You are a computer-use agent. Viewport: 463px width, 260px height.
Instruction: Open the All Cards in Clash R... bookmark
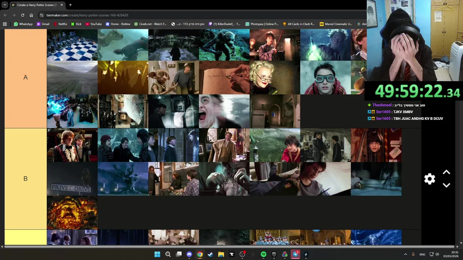click(299, 24)
